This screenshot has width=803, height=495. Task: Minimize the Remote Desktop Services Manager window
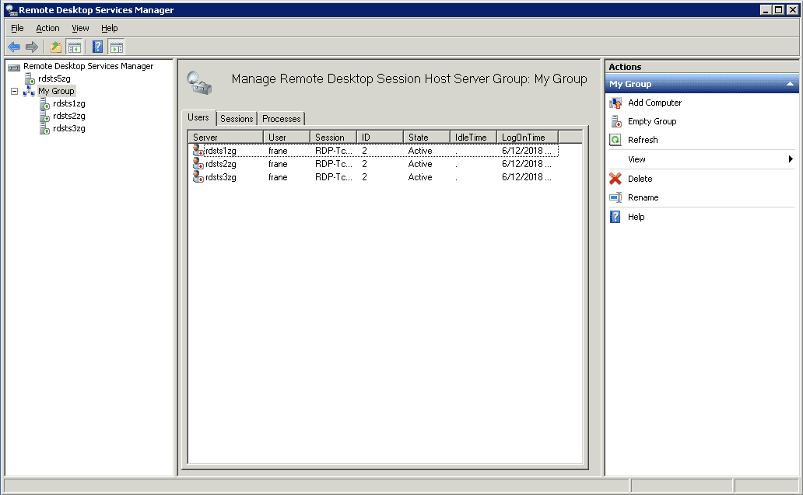click(766, 10)
